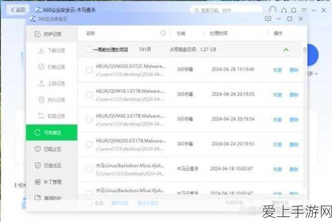Click the file name HEUR/QVM18.1.E17B.Malware

pos(131,91)
